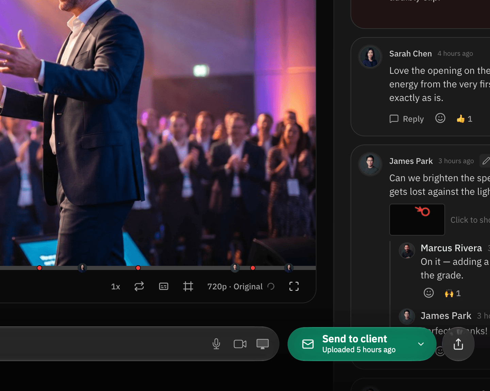The width and height of the screenshot is (490, 391).
Task: Click the "Uploaded 5 hours ago" status text
Action: 359,350
